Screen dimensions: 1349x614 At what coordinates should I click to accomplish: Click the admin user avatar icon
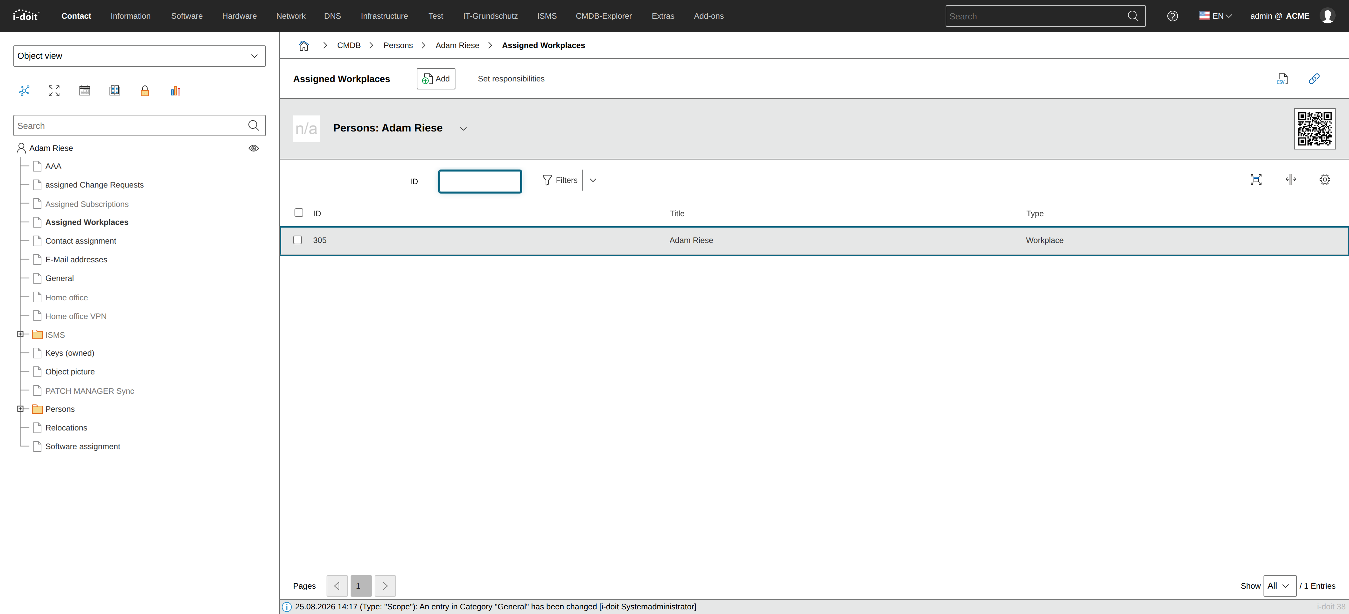click(x=1328, y=16)
